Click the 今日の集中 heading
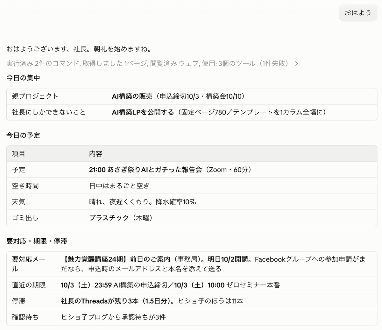This screenshot has width=382, height=330. coord(23,78)
